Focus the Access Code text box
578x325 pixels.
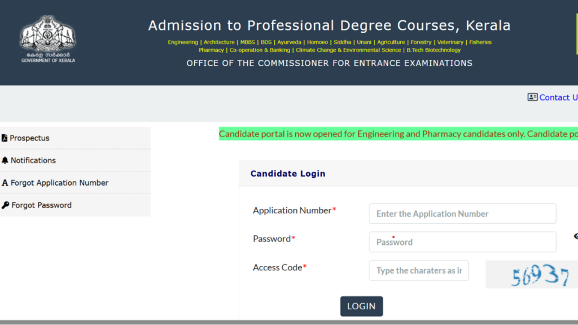pos(419,270)
